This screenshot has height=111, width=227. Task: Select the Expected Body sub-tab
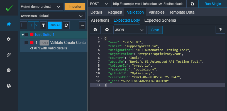coord(127,21)
